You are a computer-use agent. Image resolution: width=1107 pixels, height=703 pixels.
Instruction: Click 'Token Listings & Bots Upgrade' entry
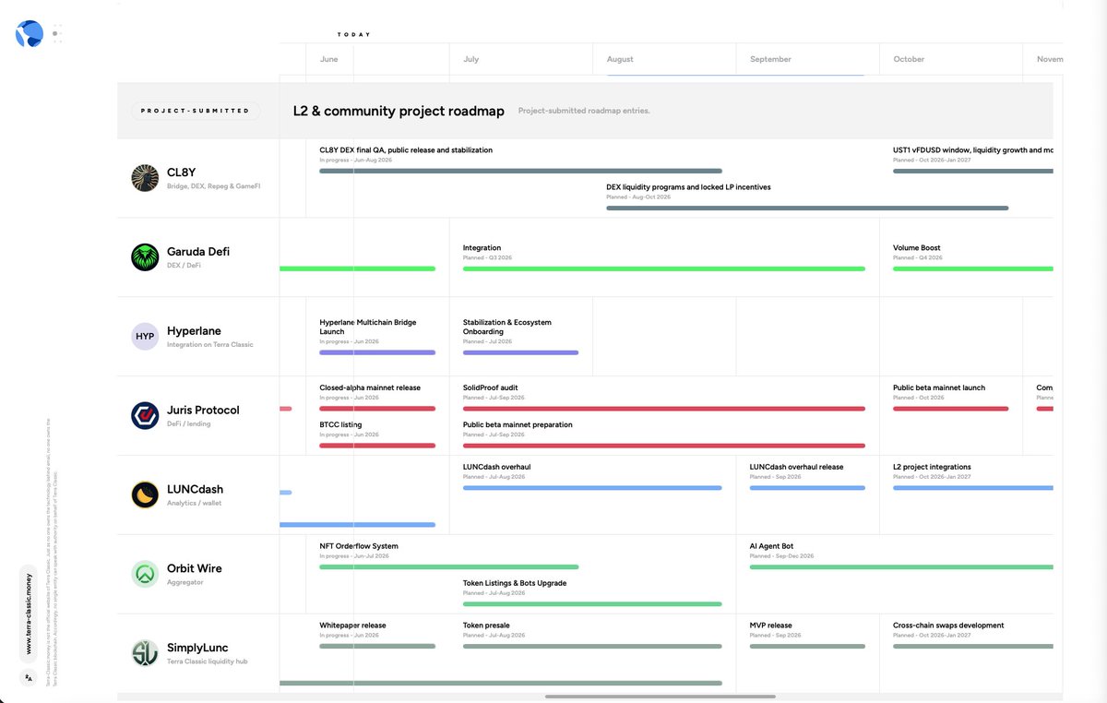(x=592, y=592)
